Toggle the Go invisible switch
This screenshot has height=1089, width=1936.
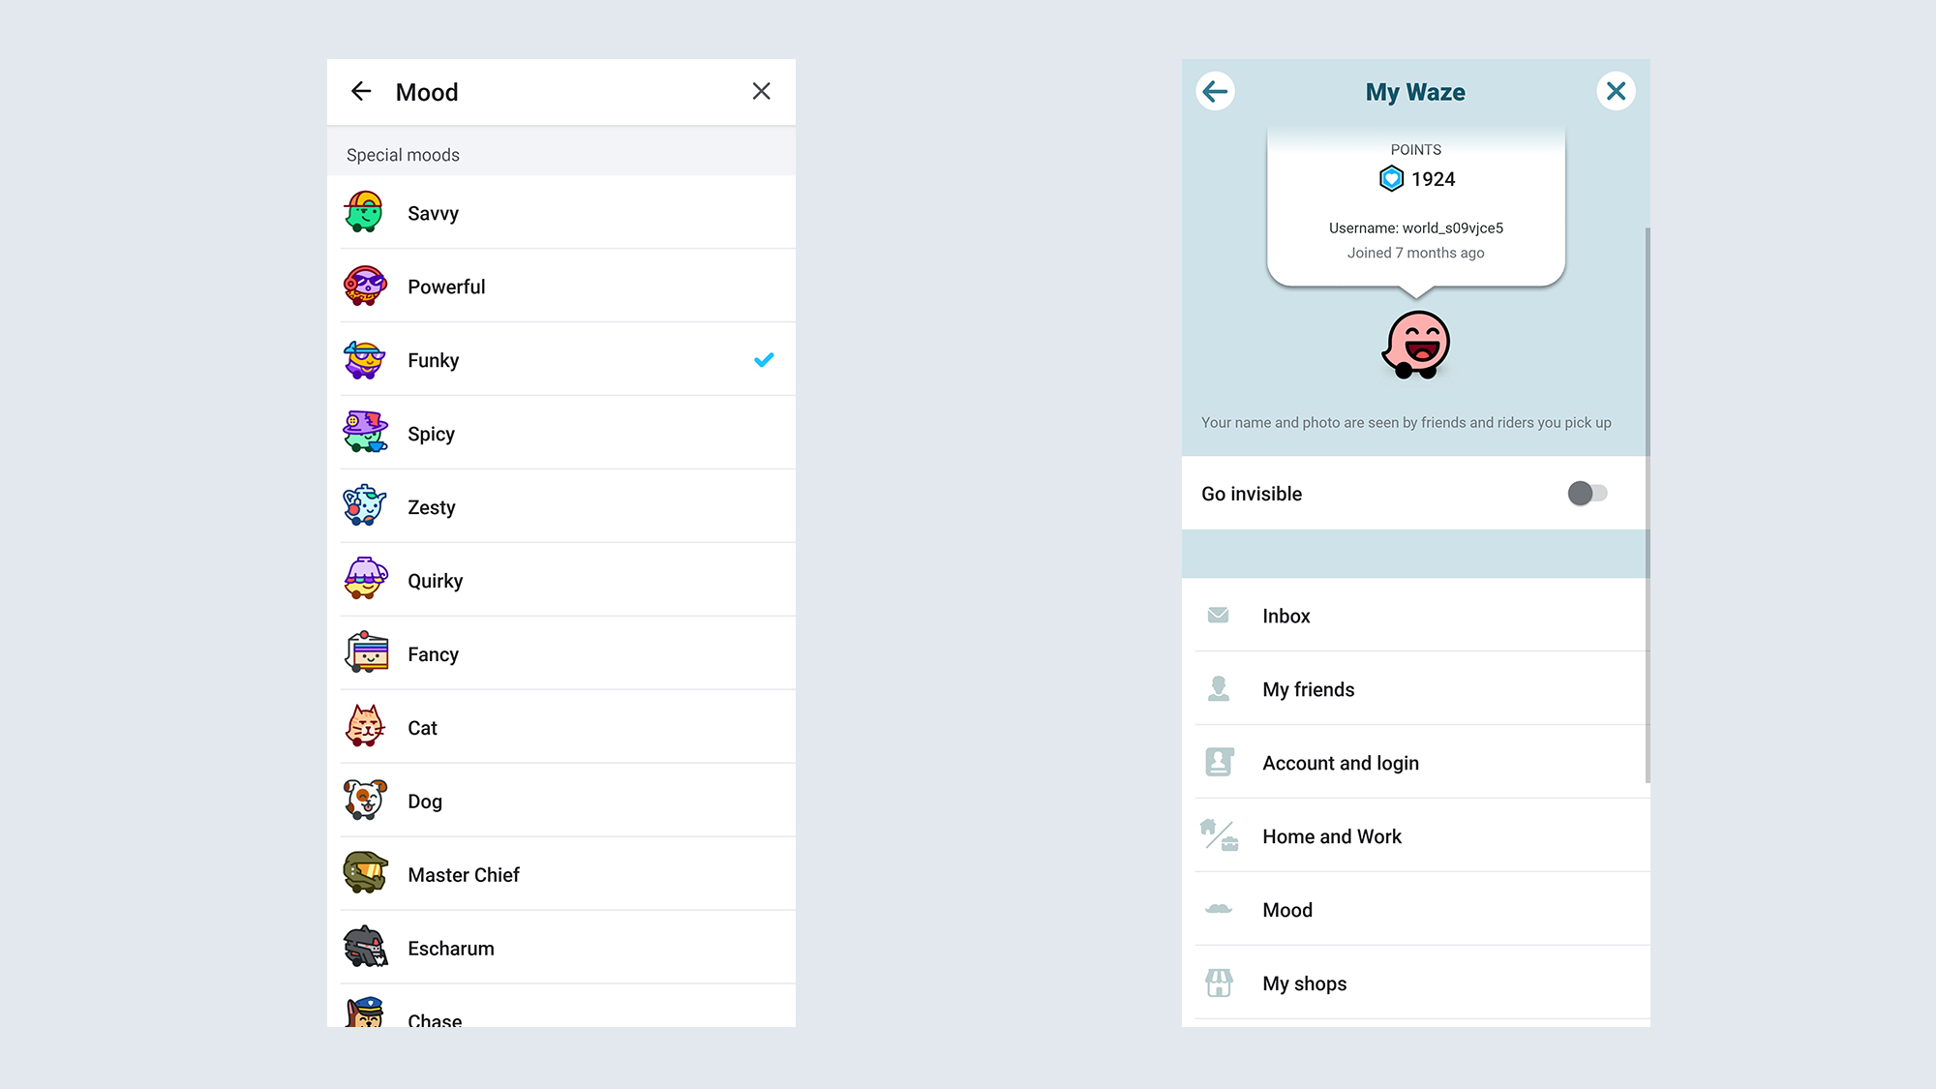1587,494
